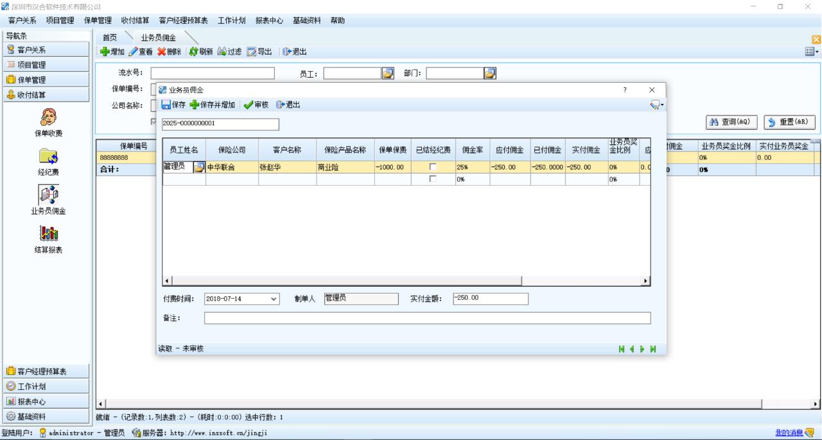The width and height of the screenshot is (822, 440).
Task: Close the 业务员佣金 dialog window
Action: coord(652,90)
